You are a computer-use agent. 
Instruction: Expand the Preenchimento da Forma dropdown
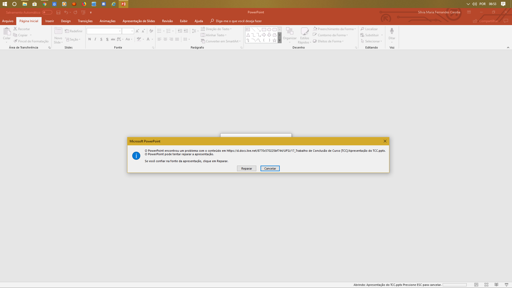pyautogui.click(x=355, y=29)
